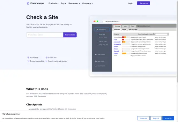Image resolution: width=178 pixels, height=122 pixels.
Task: Click the PowerMapper brand name link
Action: 37,3
